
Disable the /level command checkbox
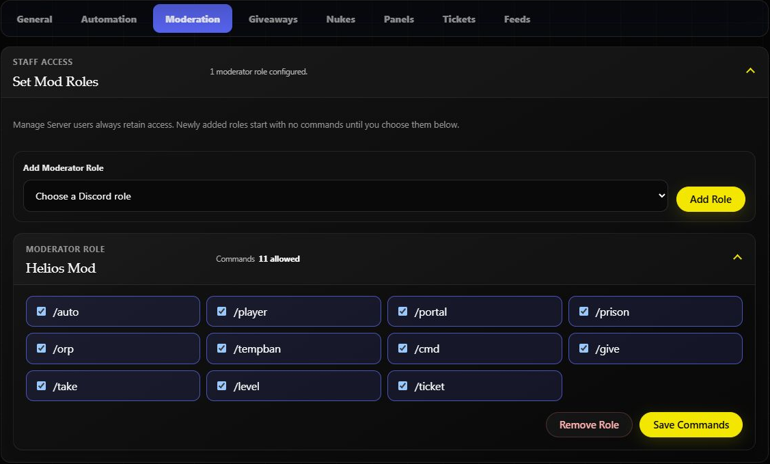222,386
